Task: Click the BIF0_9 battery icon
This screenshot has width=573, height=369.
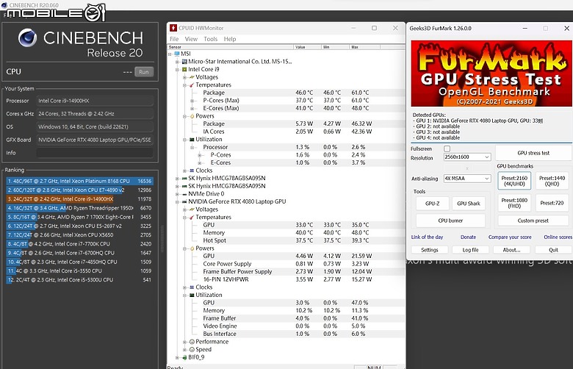Action: coord(184,357)
